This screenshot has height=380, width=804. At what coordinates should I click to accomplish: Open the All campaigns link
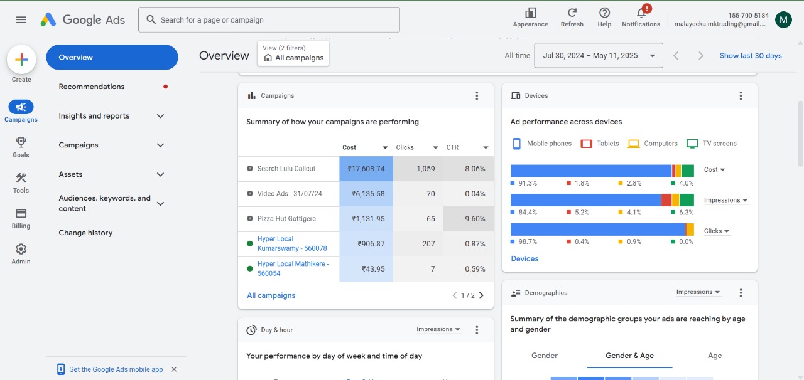click(271, 295)
